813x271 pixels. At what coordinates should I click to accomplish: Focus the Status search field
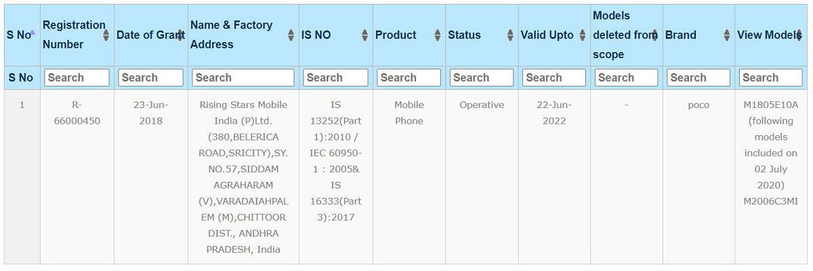(x=482, y=78)
